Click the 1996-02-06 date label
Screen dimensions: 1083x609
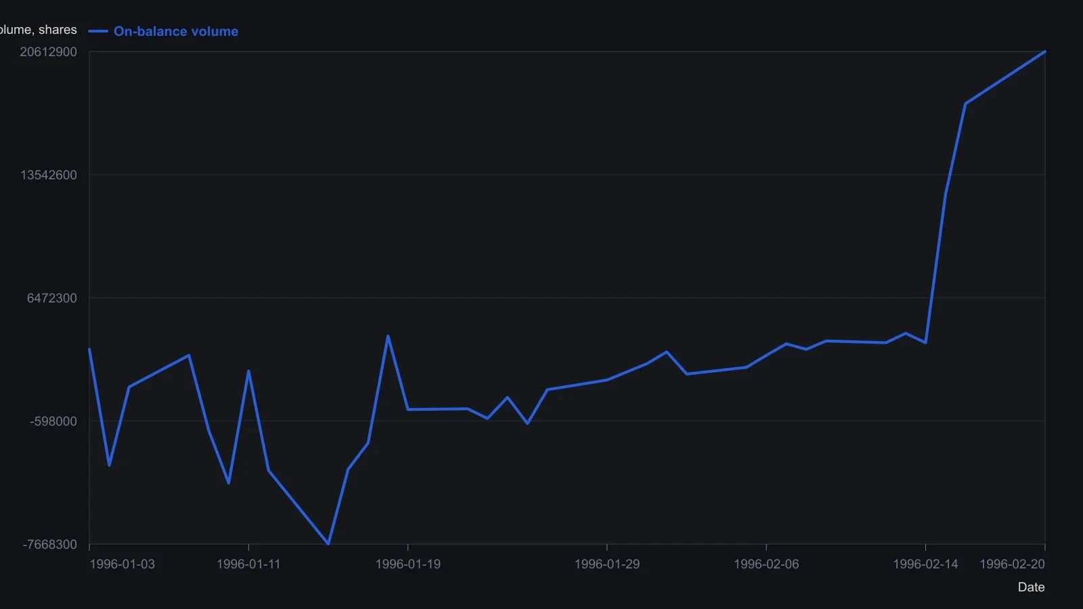(x=766, y=564)
